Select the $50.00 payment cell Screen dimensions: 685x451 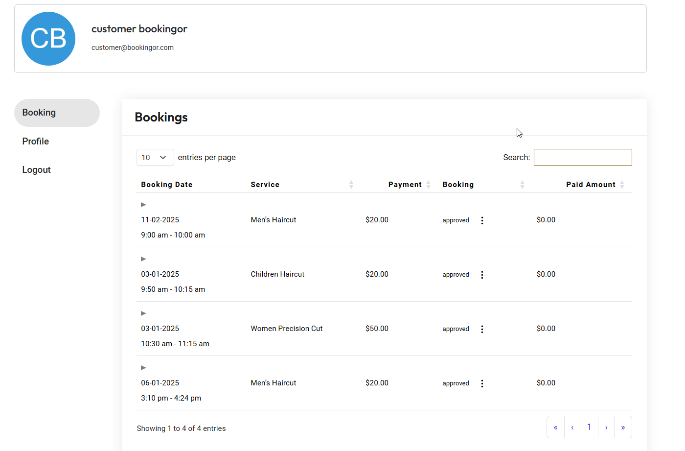coord(377,329)
